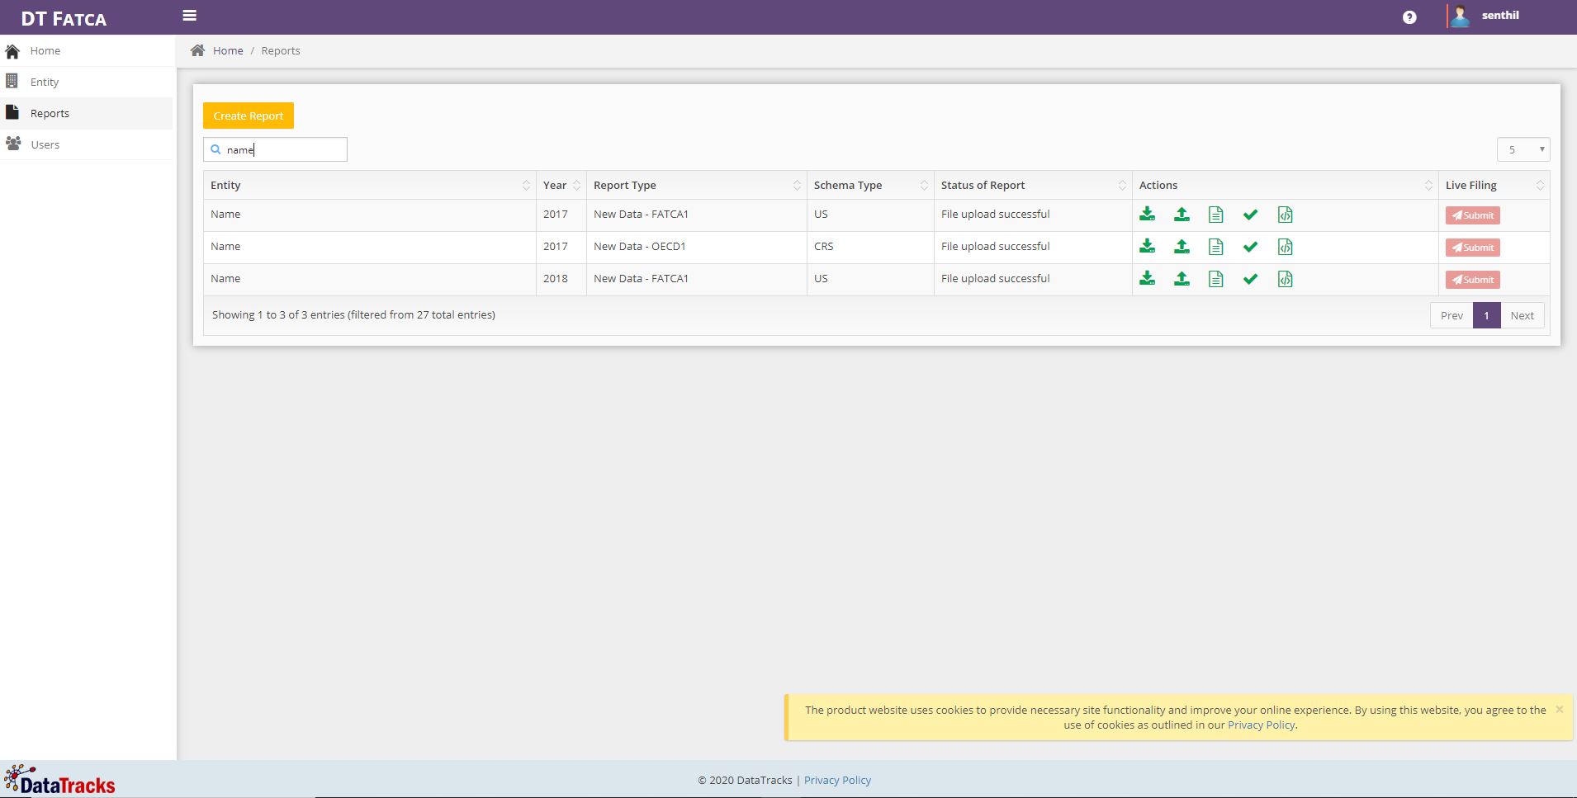Generate XML for 2017 OECD1 report

pos(1285,247)
